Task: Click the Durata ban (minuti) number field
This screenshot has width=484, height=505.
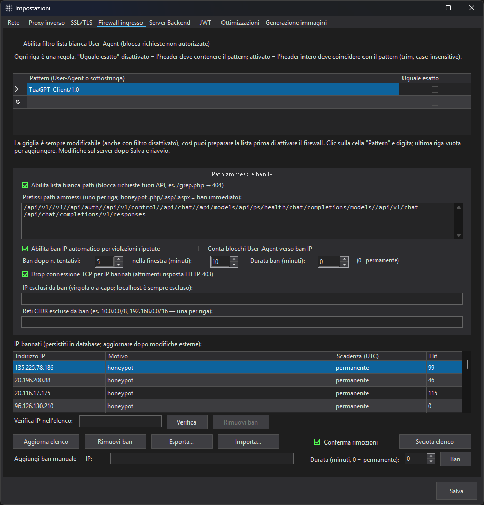Action: [329, 261]
